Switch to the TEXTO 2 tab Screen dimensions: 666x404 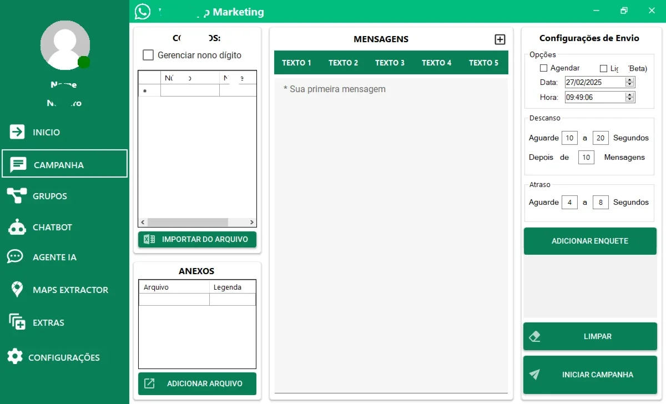343,63
